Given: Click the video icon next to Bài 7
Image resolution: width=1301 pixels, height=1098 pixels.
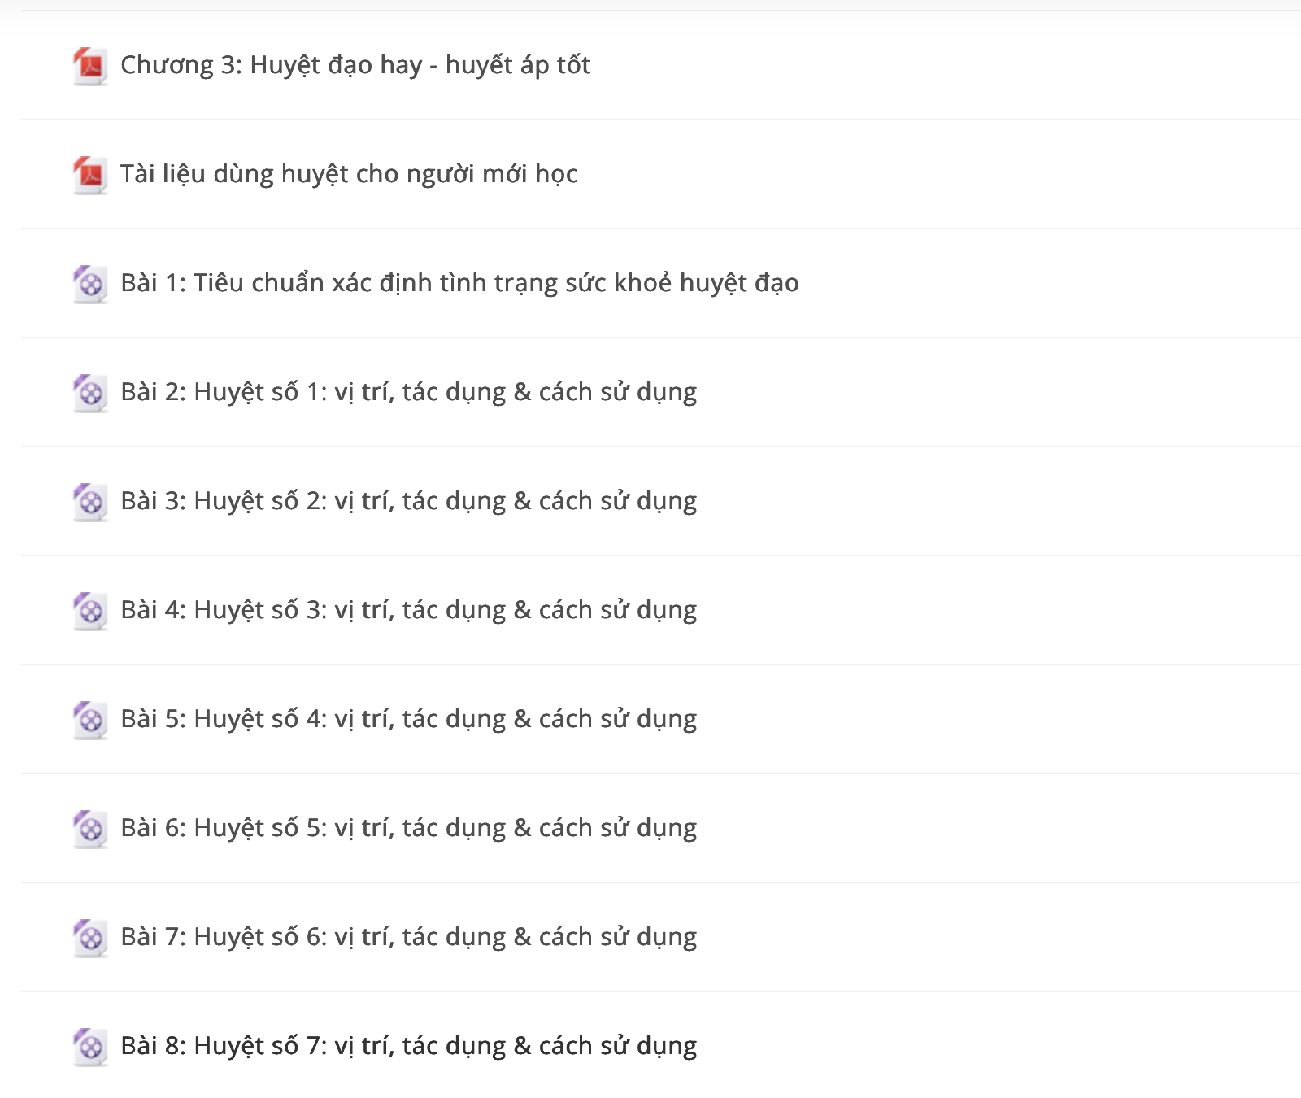Looking at the screenshot, I should 90,939.
